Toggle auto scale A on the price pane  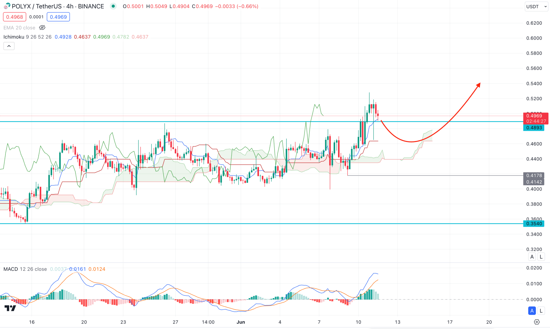click(532, 257)
